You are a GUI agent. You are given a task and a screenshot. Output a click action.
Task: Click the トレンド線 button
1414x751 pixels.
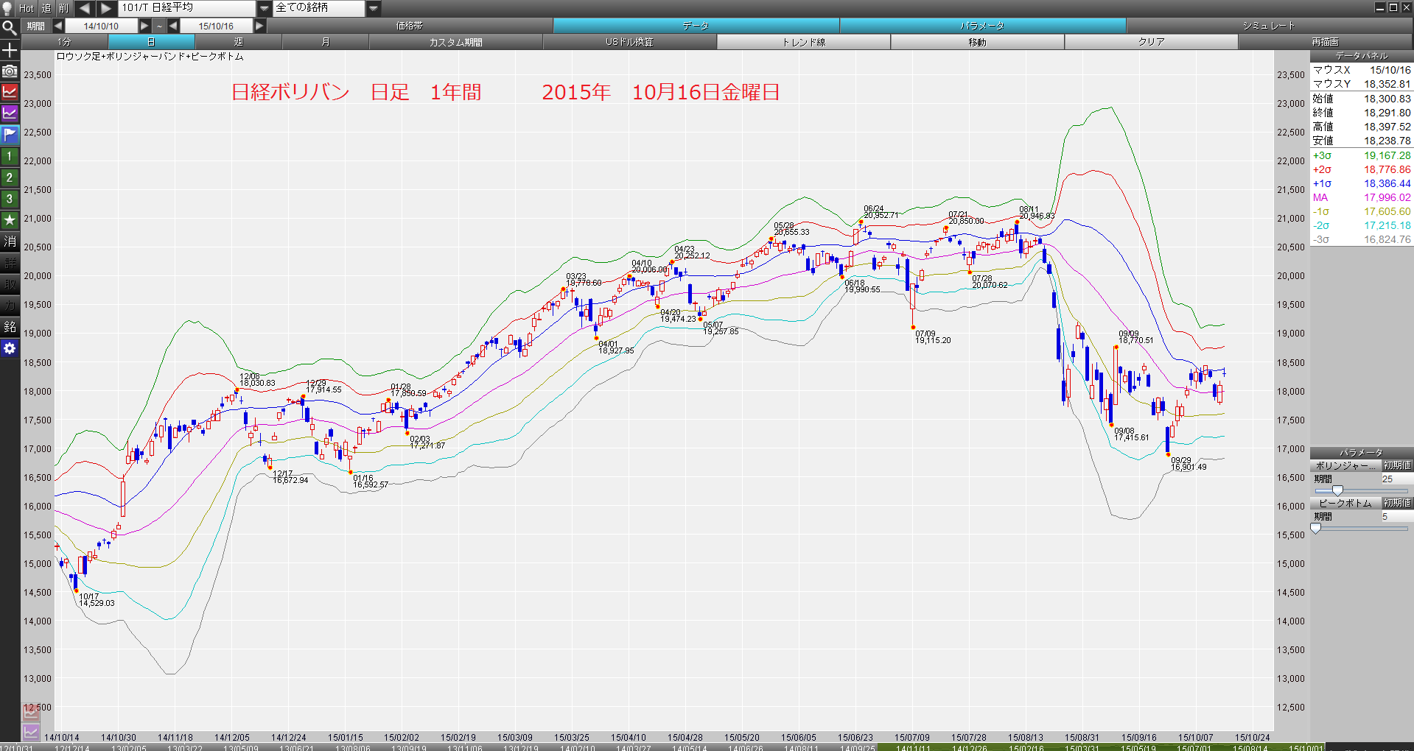tap(803, 42)
